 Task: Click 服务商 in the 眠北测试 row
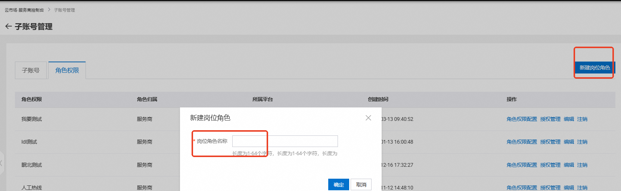coord(145,165)
